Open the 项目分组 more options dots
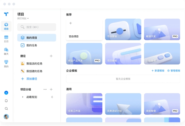Viewport: 185px width, 126px height. click(x=45, y=89)
